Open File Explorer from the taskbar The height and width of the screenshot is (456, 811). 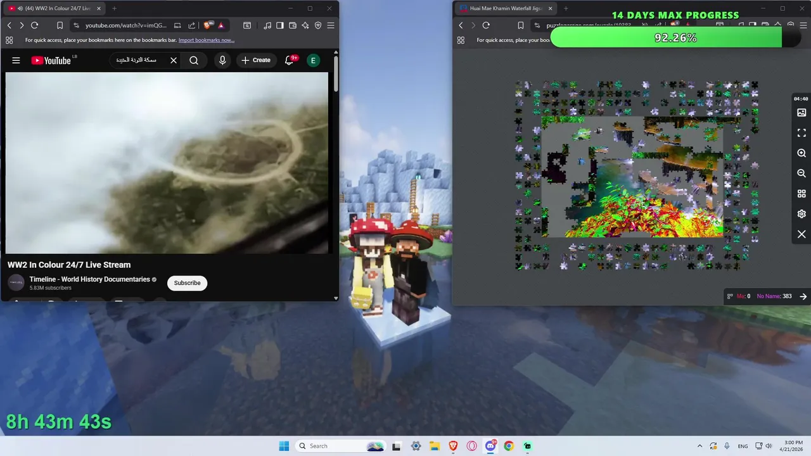click(435, 446)
